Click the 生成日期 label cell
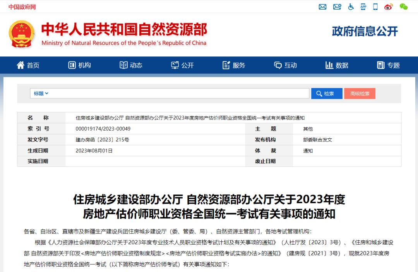This screenshot has height=272, width=418. pyautogui.click(x=41, y=151)
